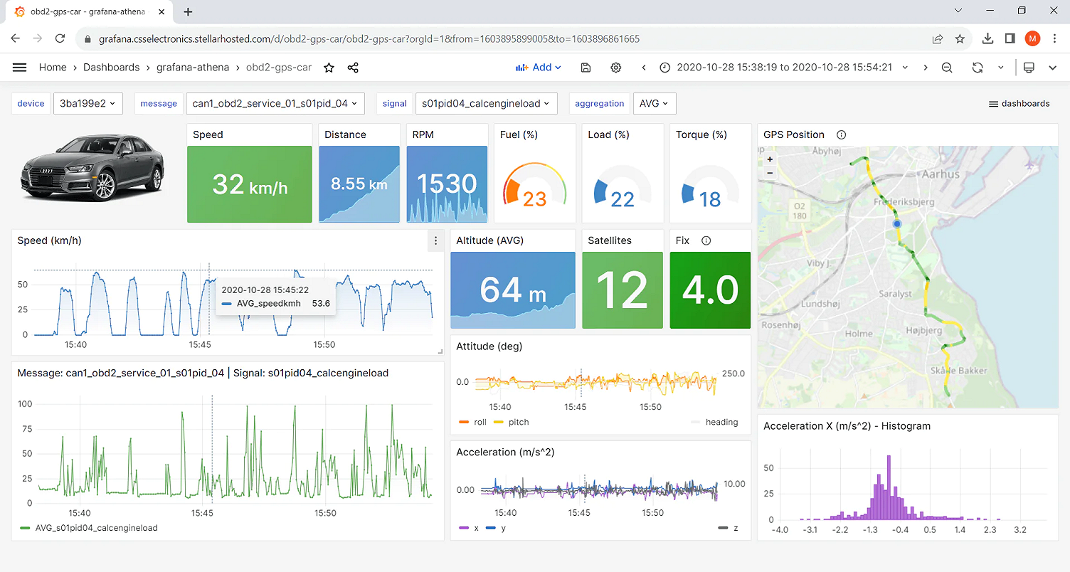
Task: Zoom in on the GPS map
Action: tap(770, 159)
